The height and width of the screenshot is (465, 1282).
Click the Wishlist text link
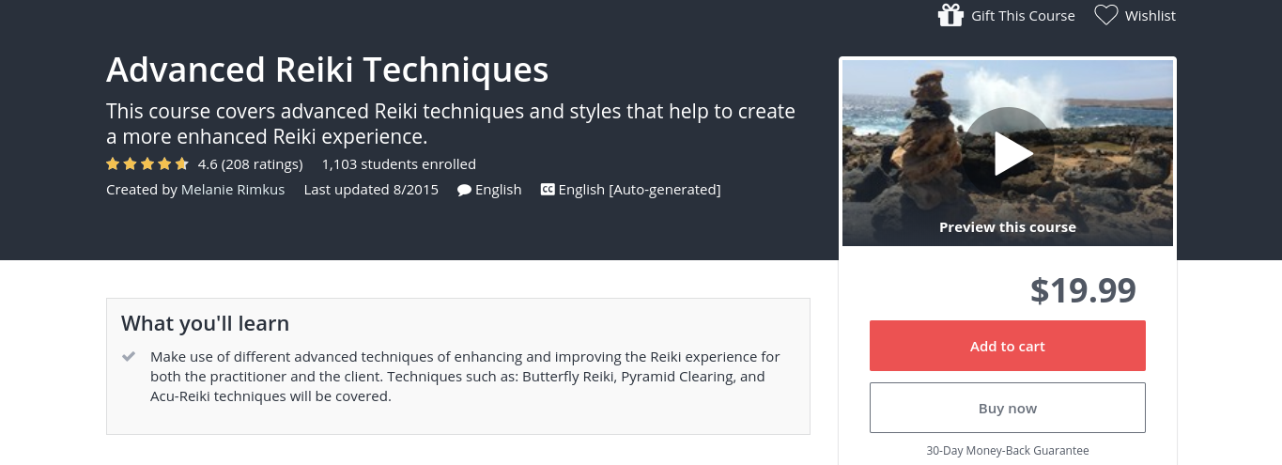pos(1151,16)
